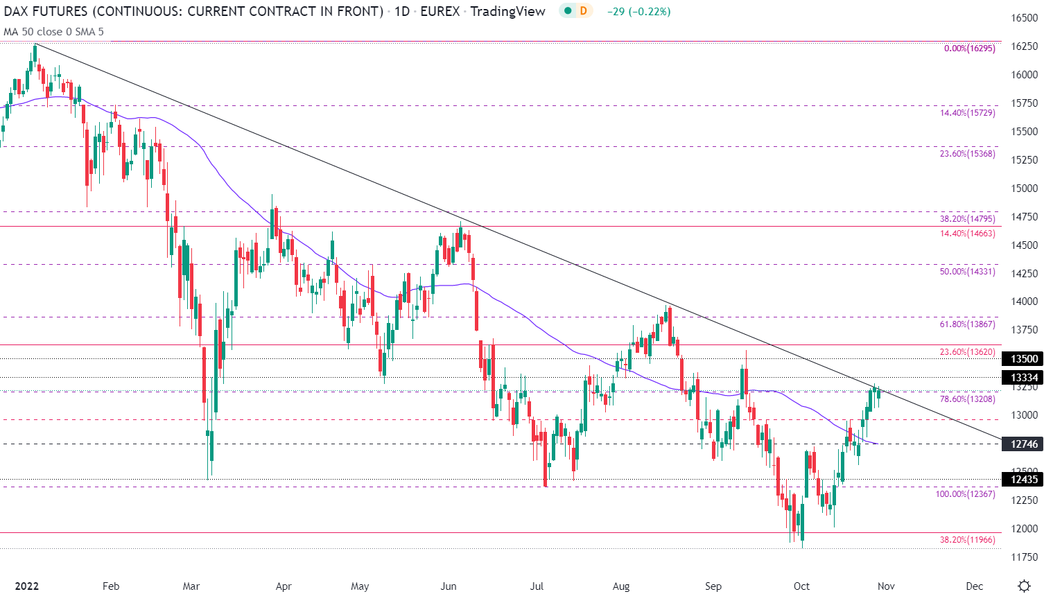Viewport: 1044px width, 594px height.
Task: Click 15500 on the price axis
Action: 1024,132
